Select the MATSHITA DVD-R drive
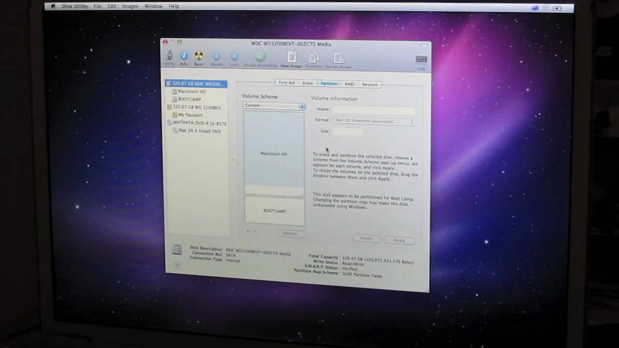619x348 pixels. (196, 123)
